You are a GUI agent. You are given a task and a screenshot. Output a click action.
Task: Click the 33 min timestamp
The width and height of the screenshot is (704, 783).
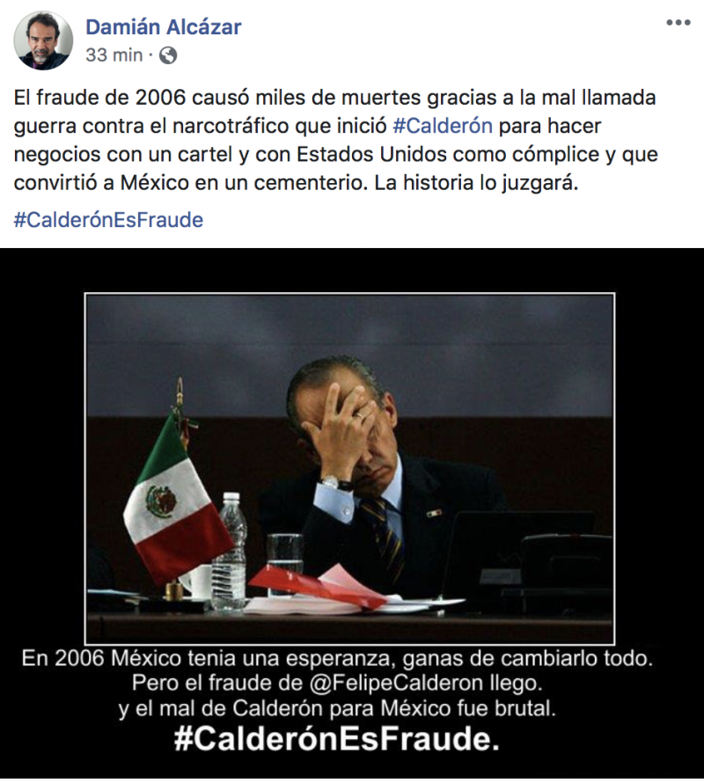[x=114, y=55]
